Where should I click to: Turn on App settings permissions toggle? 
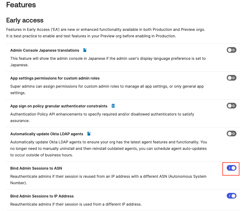click(x=232, y=78)
